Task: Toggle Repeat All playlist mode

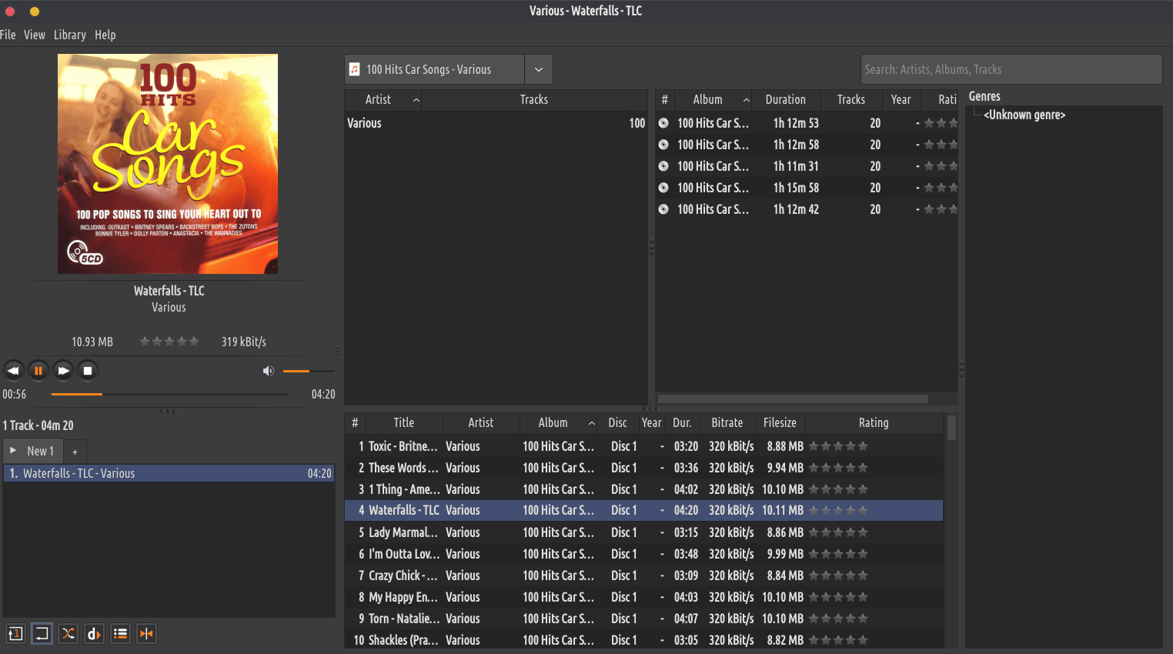Action: [x=42, y=633]
